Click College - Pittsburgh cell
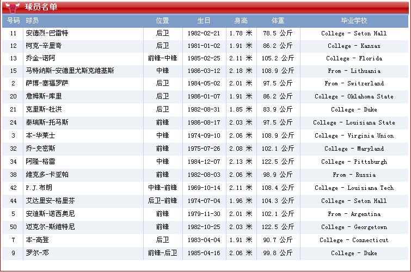The width and height of the screenshot is (411, 272). 354,162
